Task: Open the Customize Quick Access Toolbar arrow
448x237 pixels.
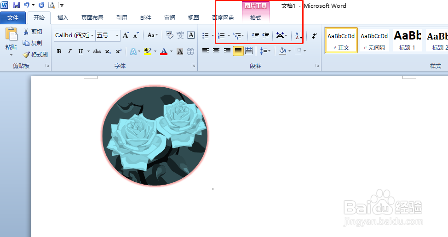Action: [62, 5]
